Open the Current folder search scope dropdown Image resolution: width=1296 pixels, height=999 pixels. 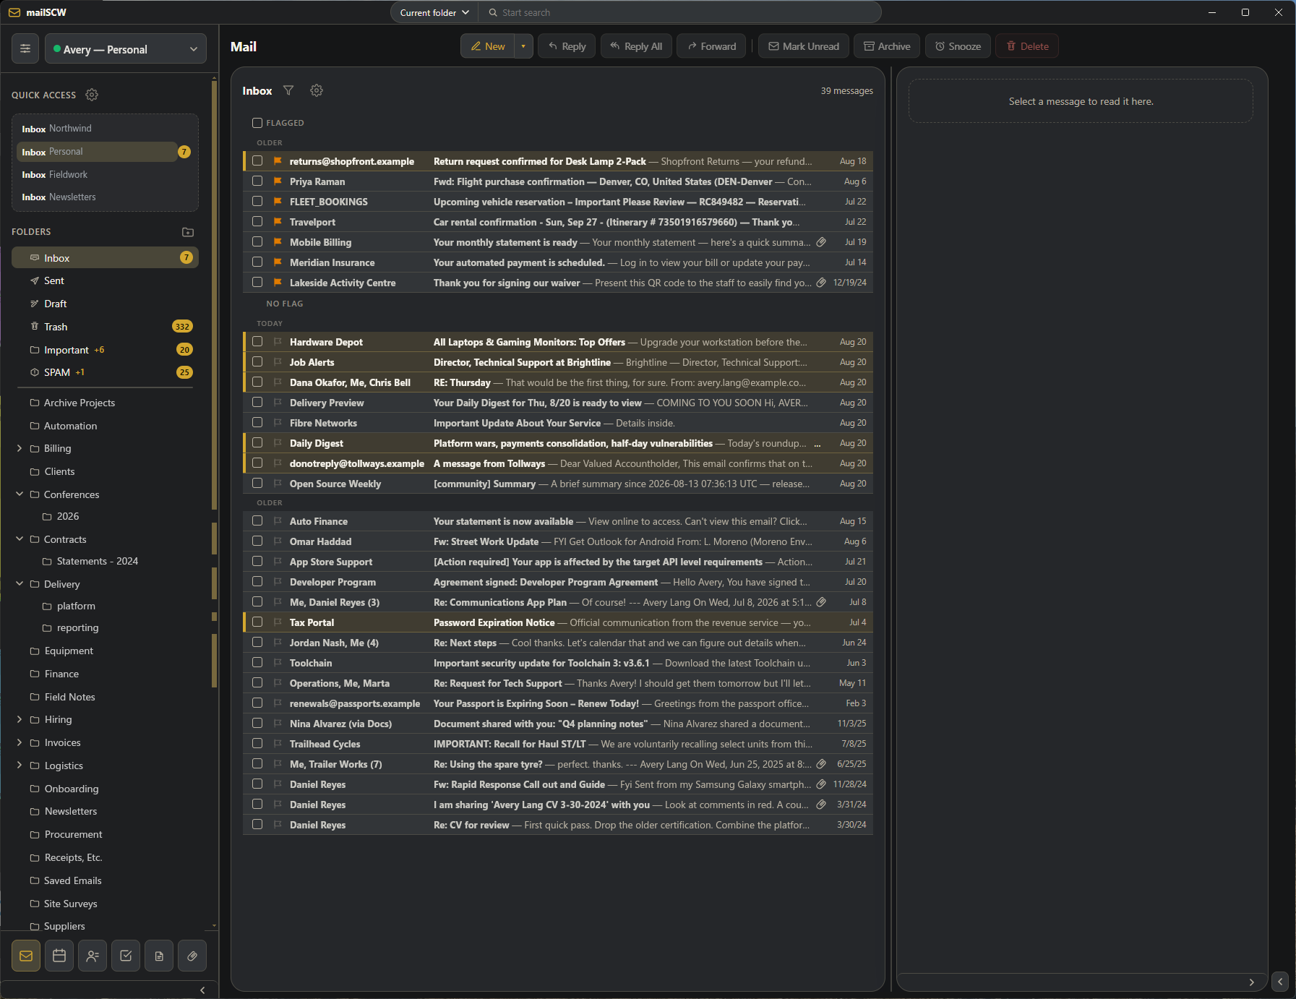[x=434, y=12]
